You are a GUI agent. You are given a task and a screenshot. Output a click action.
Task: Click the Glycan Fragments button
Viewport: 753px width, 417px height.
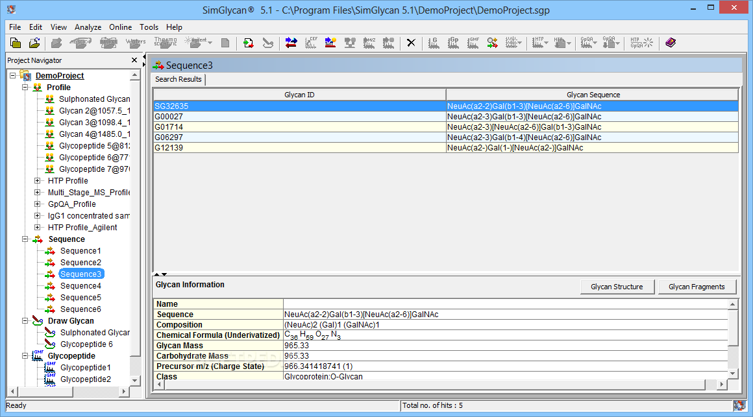(697, 287)
